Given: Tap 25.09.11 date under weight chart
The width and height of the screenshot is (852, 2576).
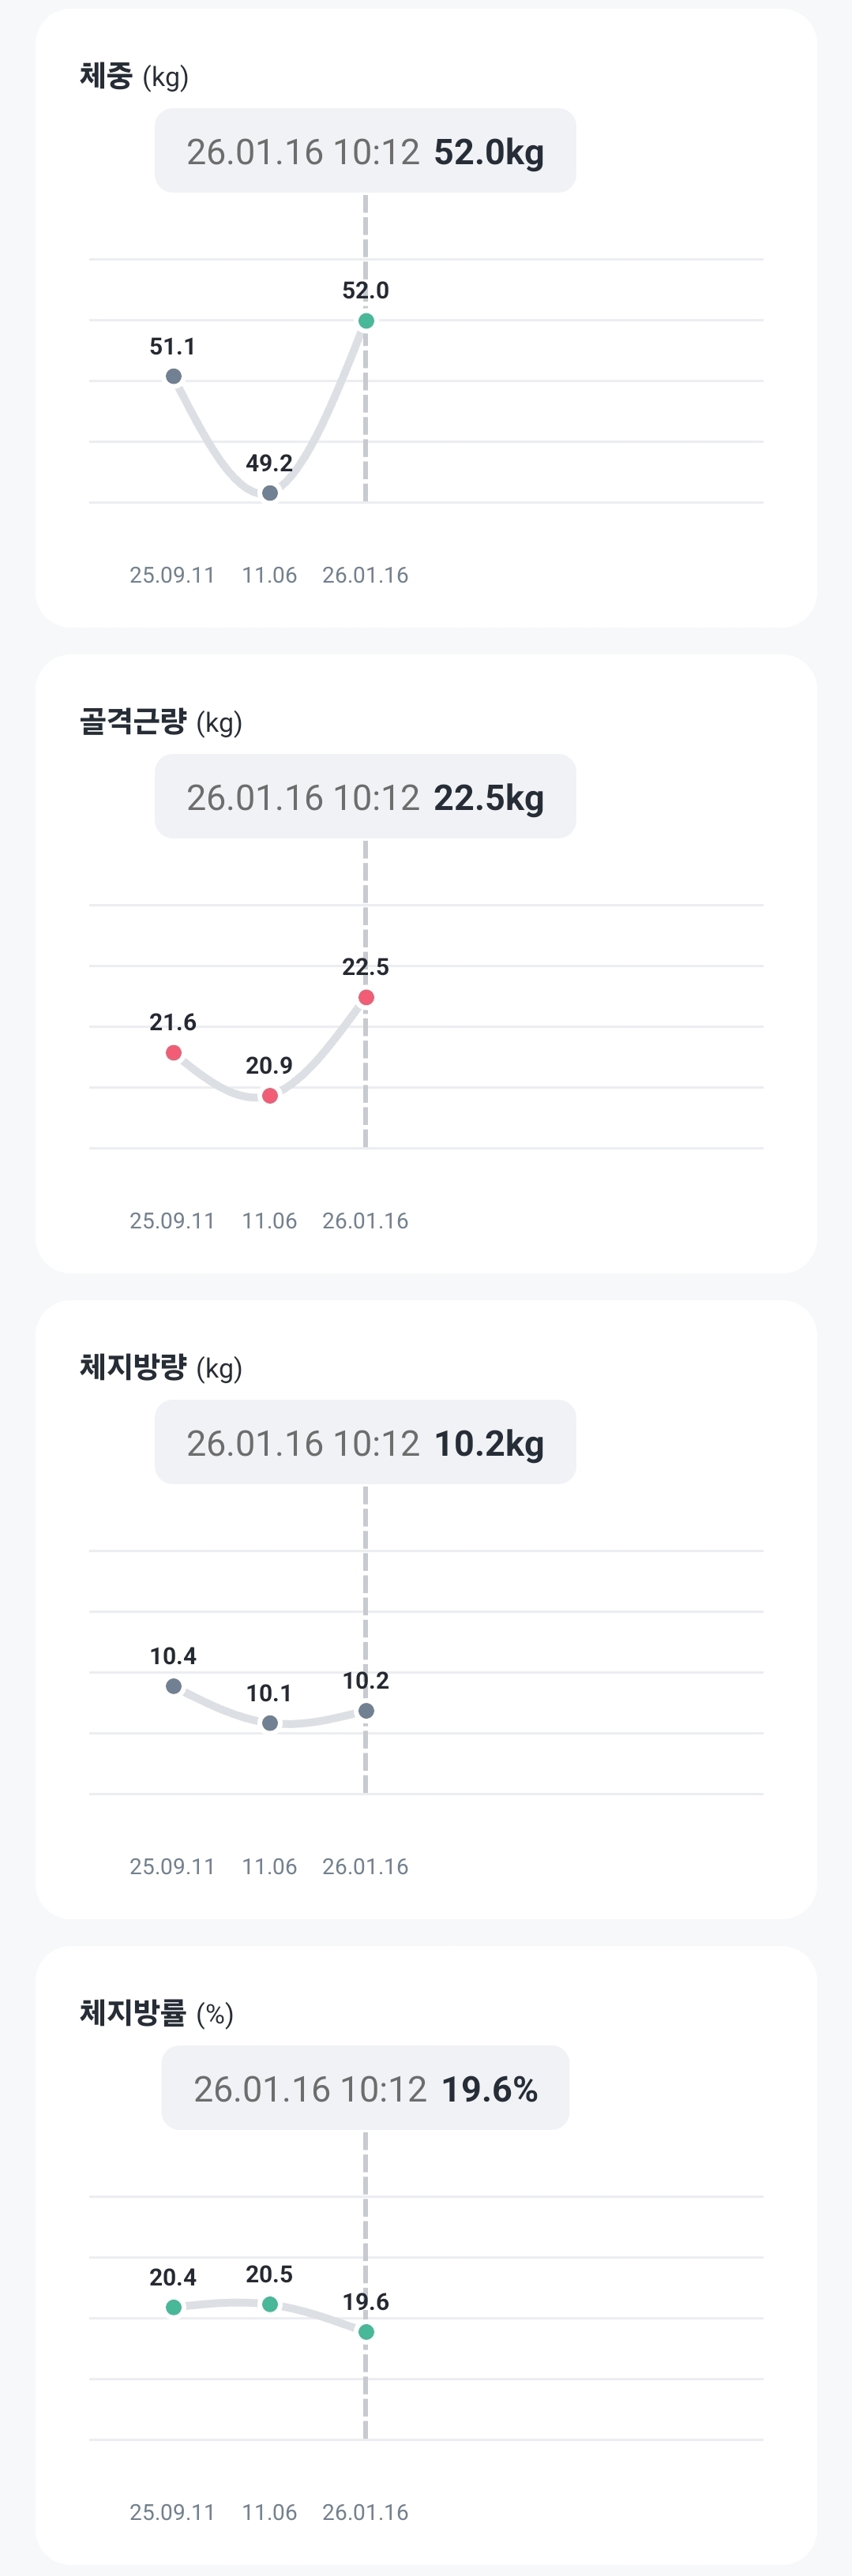Looking at the screenshot, I should [x=172, y=575].
